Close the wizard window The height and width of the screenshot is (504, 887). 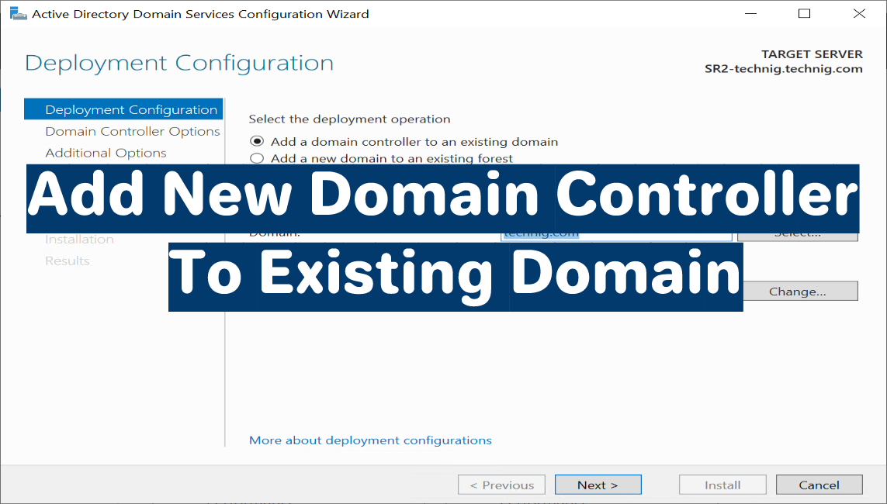pos(859,13)
